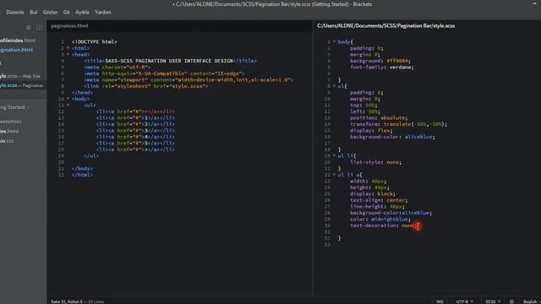
Task: Collapse the <body> tag on line 10
Action: tap(68, 99)
